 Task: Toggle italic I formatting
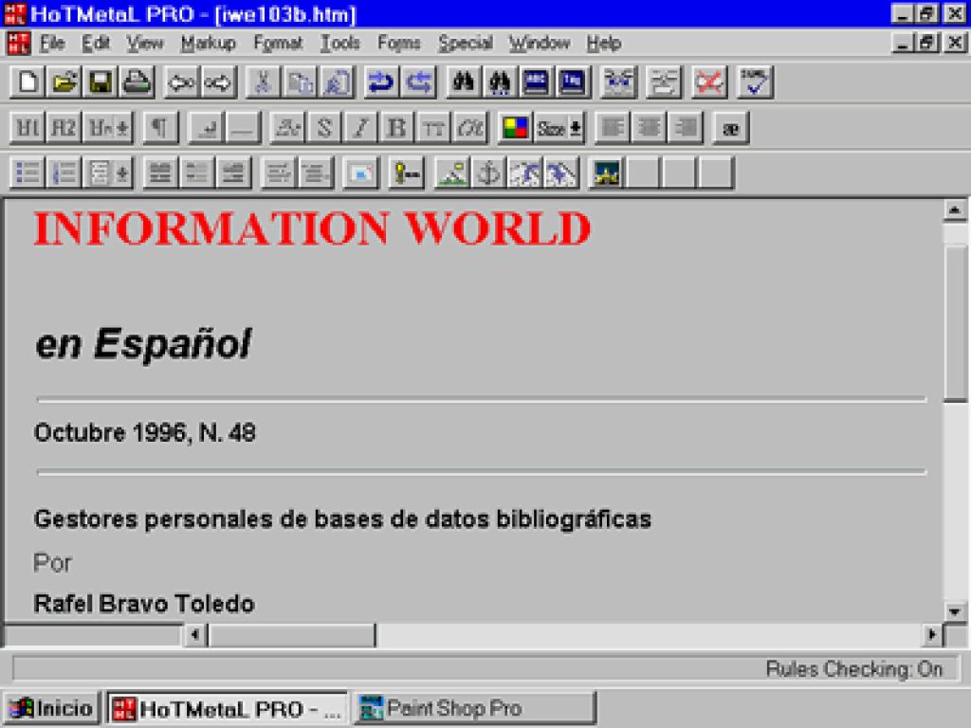(x=361, y=128)
